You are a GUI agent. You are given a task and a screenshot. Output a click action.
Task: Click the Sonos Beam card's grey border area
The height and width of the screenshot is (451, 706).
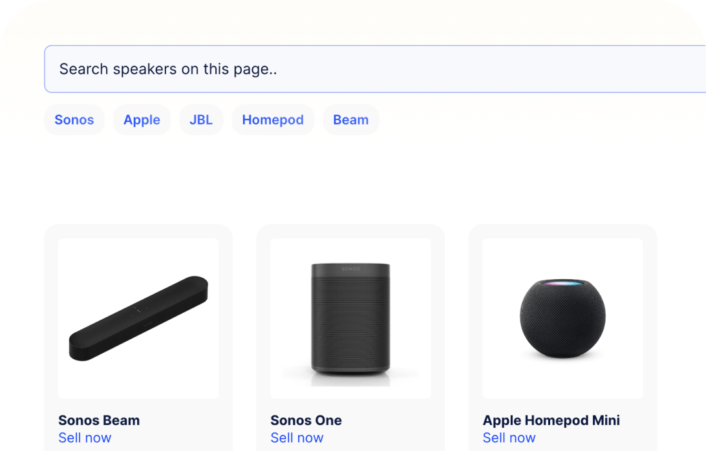tap(51, 323)
